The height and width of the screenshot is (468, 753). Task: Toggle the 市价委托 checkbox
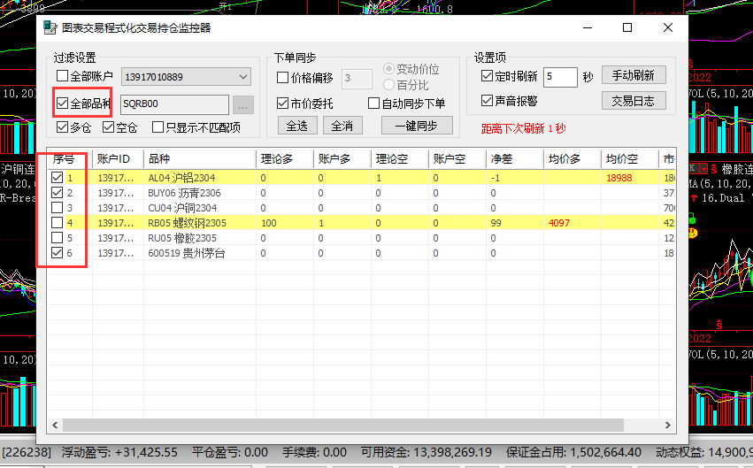coord(283,104)
